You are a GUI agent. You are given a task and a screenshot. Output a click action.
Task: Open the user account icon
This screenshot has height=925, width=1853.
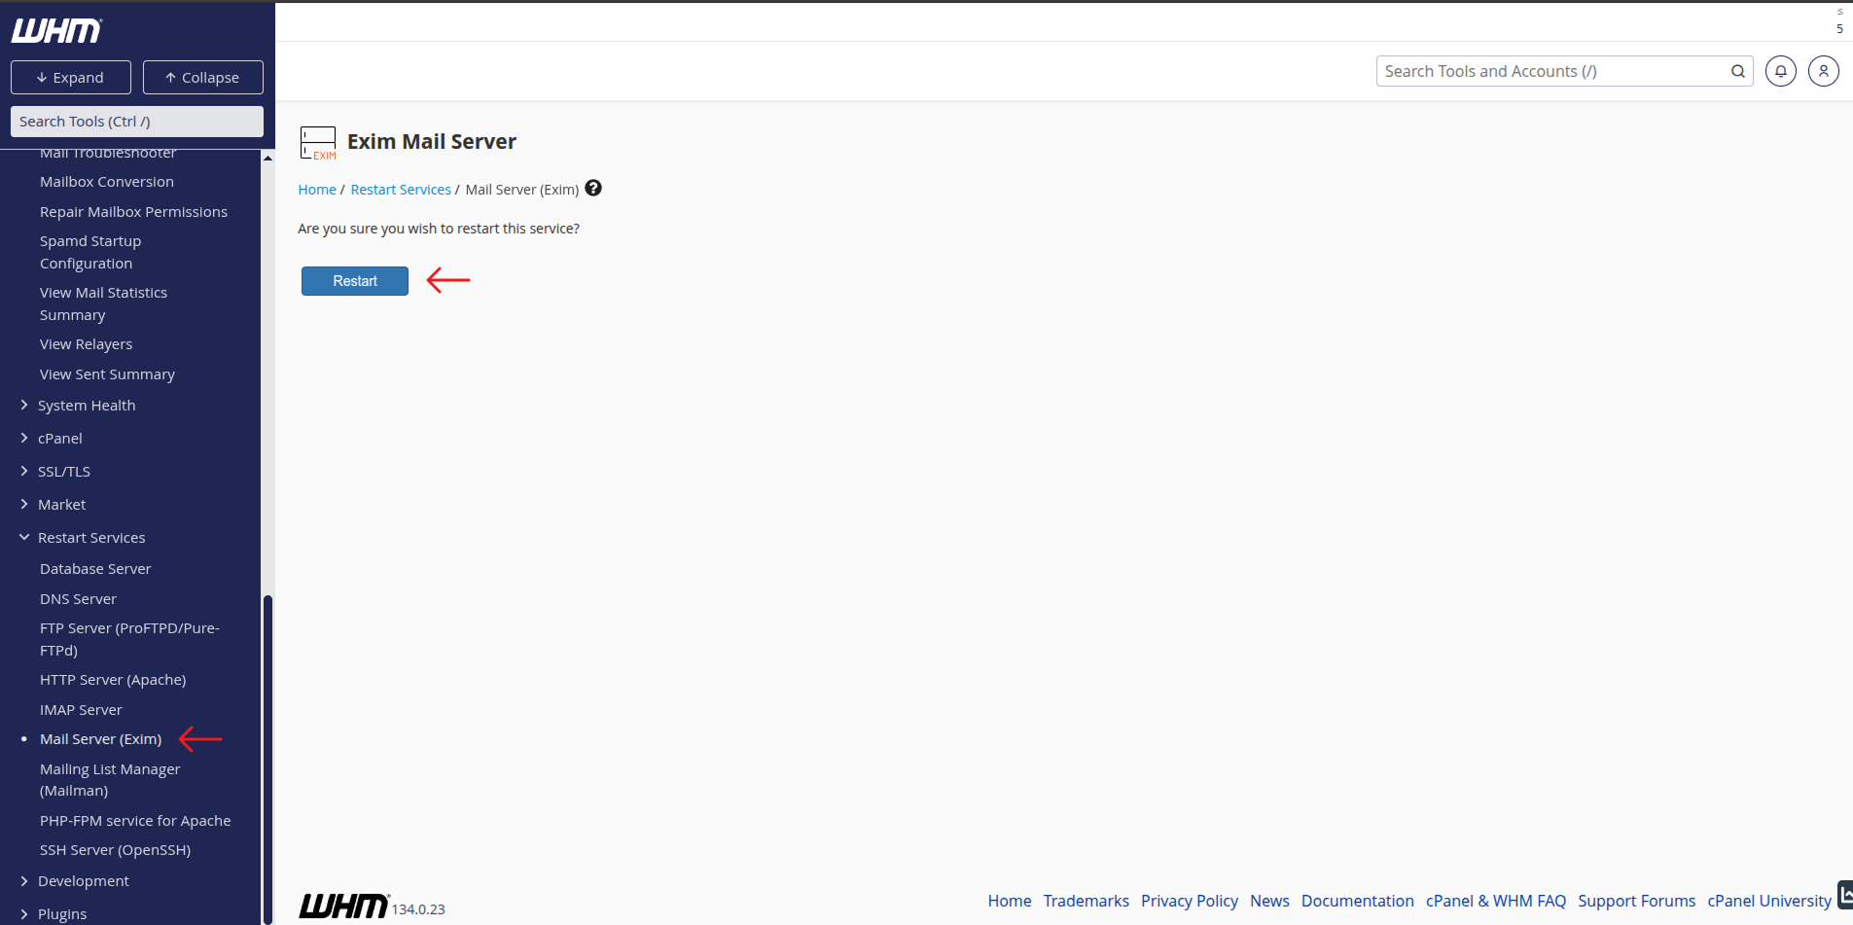click(x=1823, y=71)
